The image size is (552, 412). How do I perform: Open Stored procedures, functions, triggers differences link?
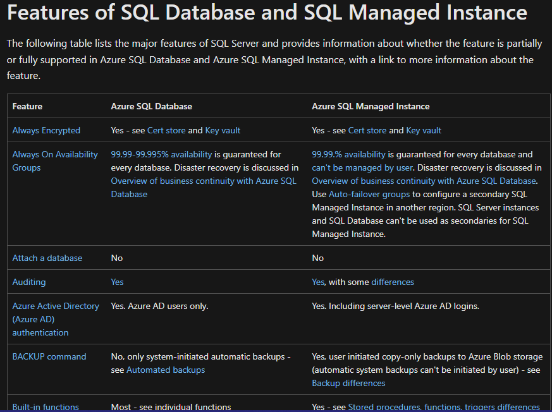coord(444,407)
